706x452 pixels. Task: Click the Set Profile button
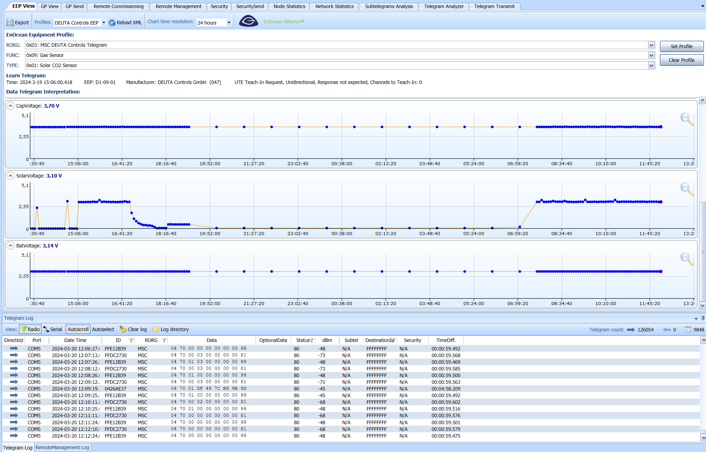tap(681, 46)
